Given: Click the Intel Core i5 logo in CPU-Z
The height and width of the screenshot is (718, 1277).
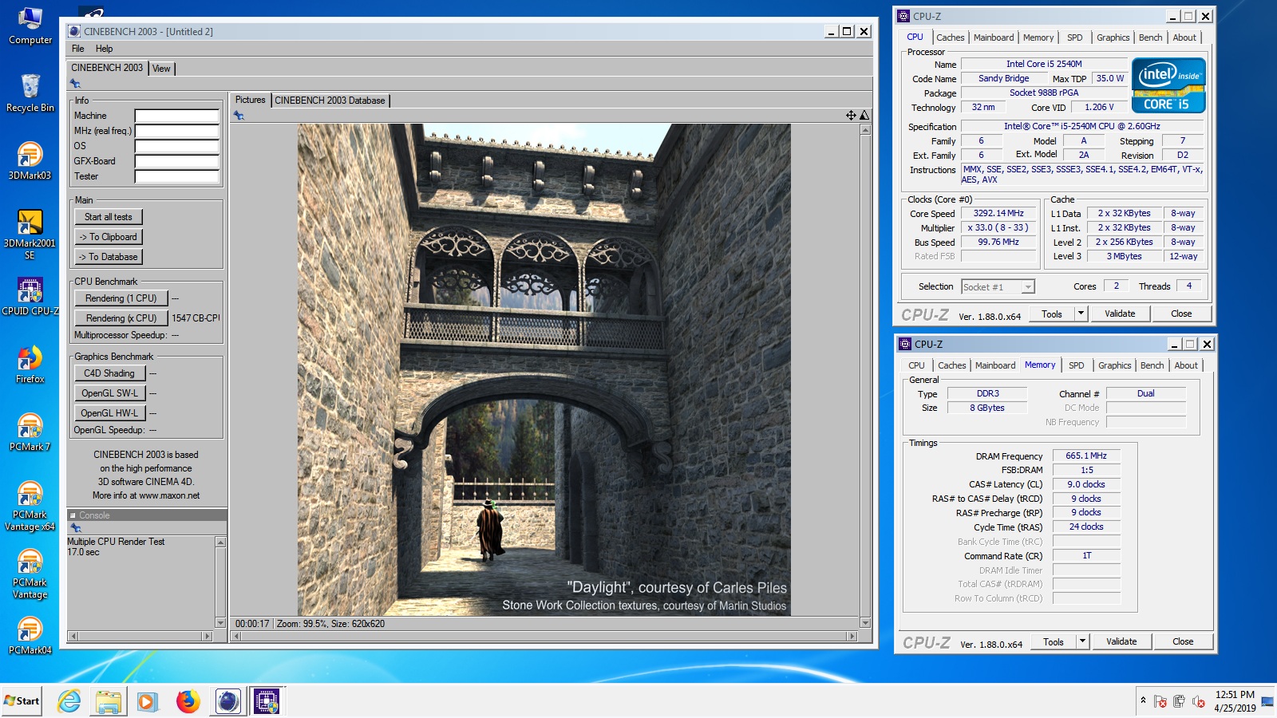Looking at the screenshot, I should [x=1168, y=85].
